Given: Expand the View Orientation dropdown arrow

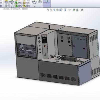Looking at the screenshot, I should click(62, 10).
